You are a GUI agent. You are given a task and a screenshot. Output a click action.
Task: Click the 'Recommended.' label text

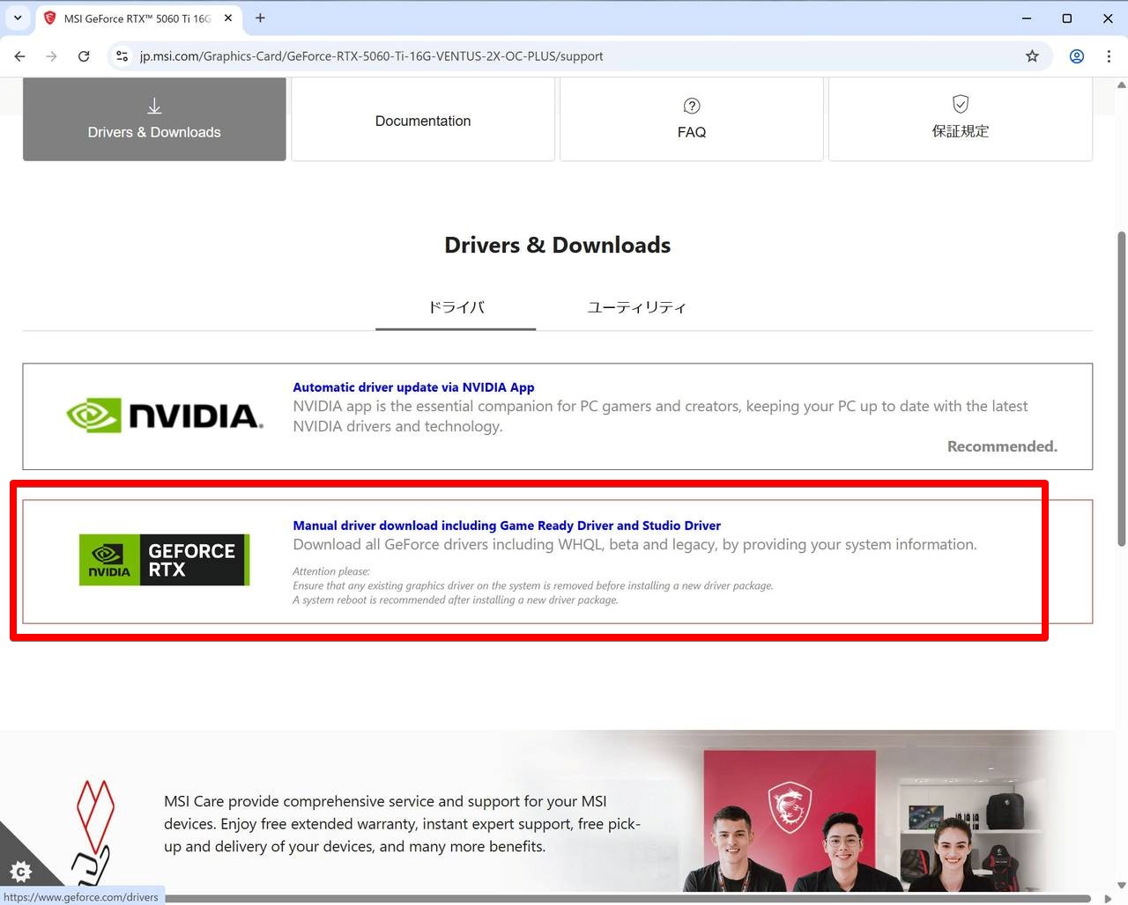(1002, 446)
